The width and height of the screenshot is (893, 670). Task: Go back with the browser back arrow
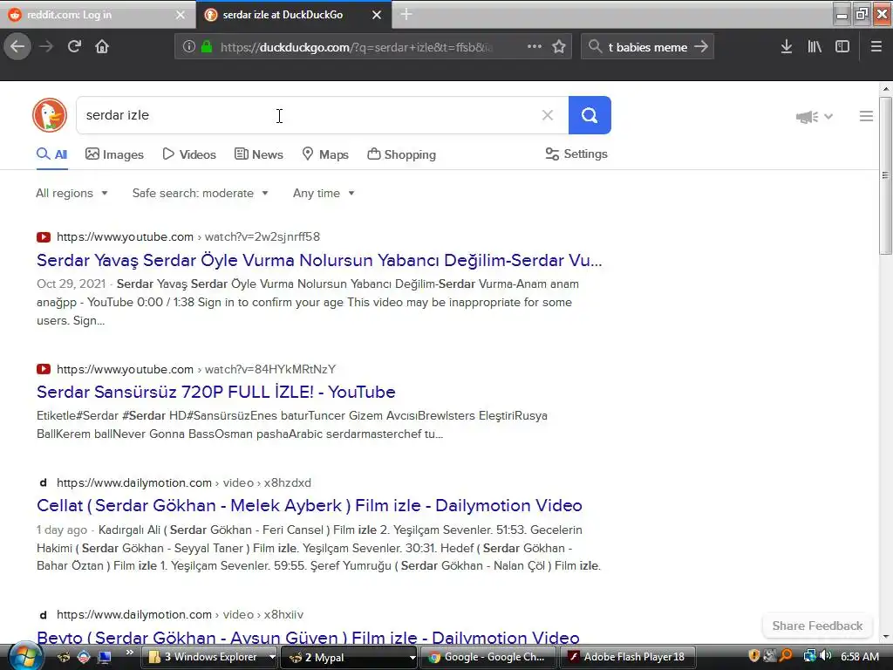17,46
